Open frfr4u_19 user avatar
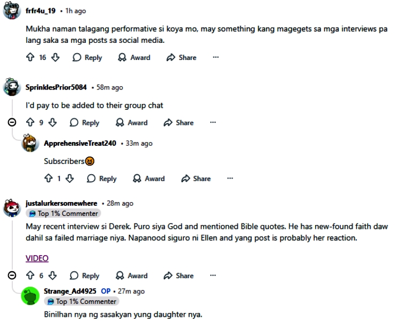The height and width of the screenshot is (321, 402). (x=12, y=11)
